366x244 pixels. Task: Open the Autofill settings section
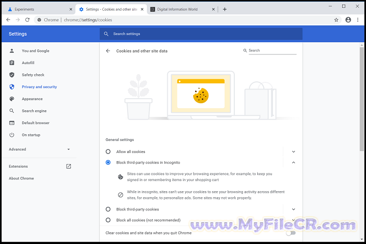(x=28, y=63)
